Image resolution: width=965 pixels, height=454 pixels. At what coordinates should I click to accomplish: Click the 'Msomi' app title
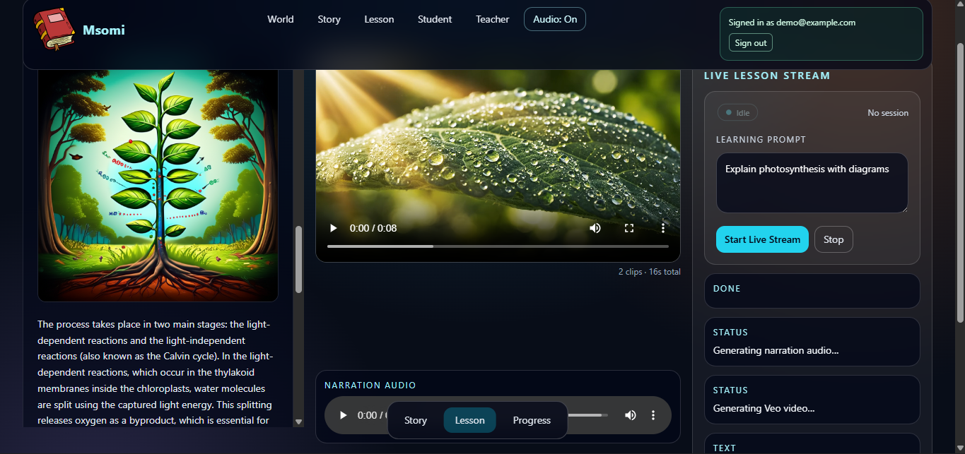click(104, 30)
